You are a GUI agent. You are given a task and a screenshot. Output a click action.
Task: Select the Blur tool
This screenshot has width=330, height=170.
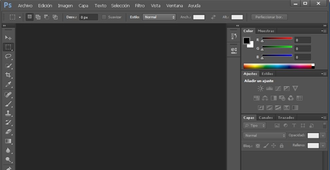pos(8,150)
